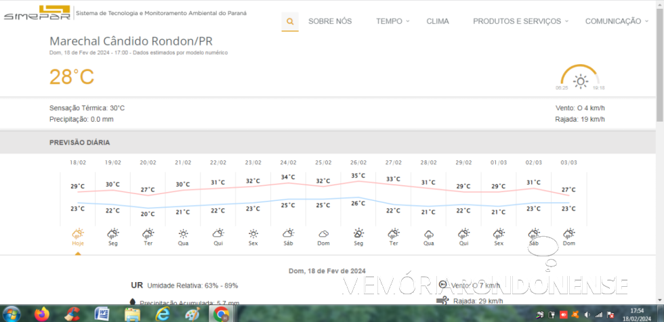Launch Internet Explorer from the taskbar
This screenshot has height=322, width=664.
click(x=163, y=314)
